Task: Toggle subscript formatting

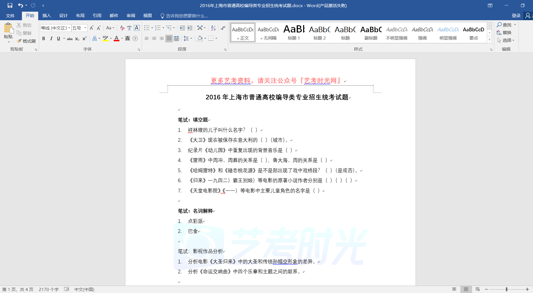Action: (77, 39)
